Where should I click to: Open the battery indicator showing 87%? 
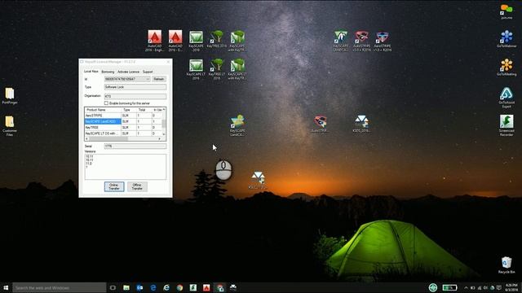tap(449, 287)
